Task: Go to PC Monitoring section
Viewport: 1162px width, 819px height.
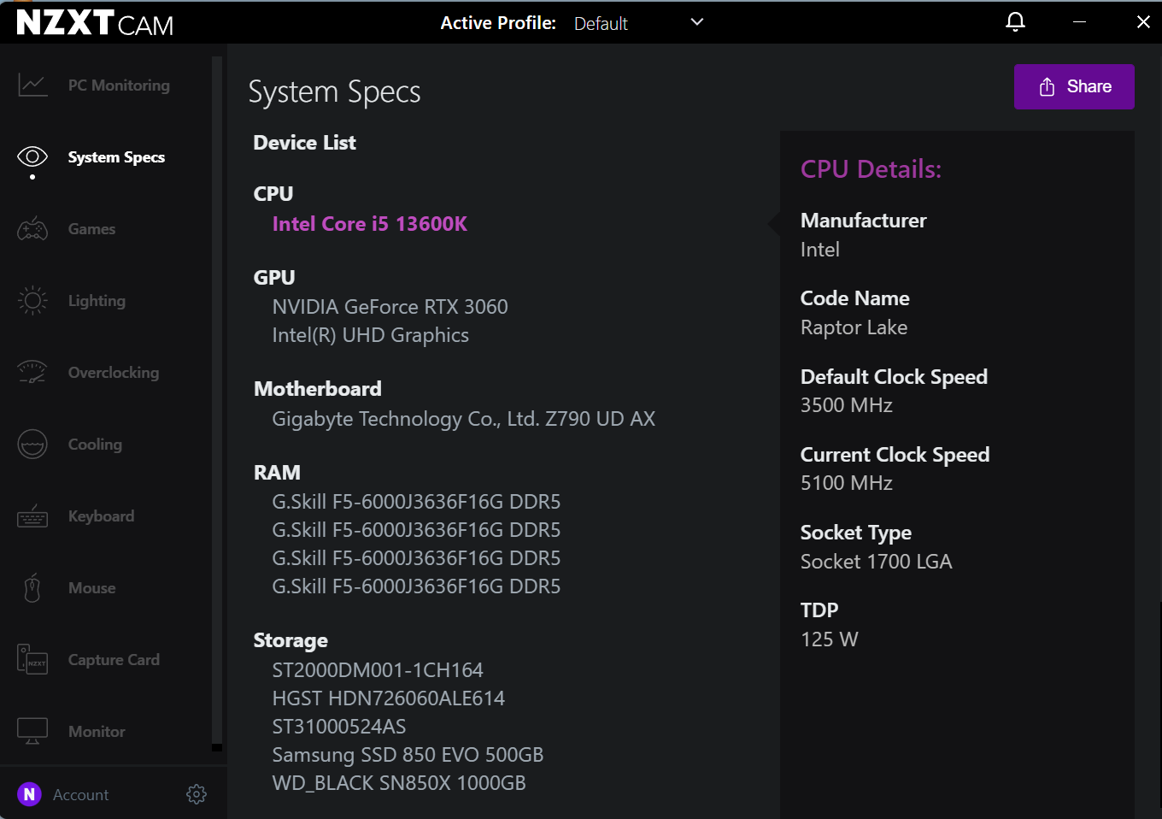Action: point(119,85)
